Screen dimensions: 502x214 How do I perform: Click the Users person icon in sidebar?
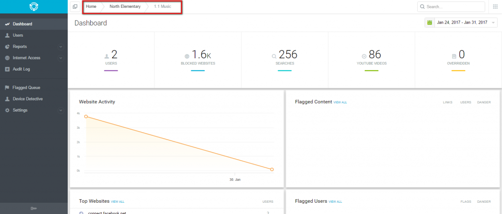pos(7,35)
